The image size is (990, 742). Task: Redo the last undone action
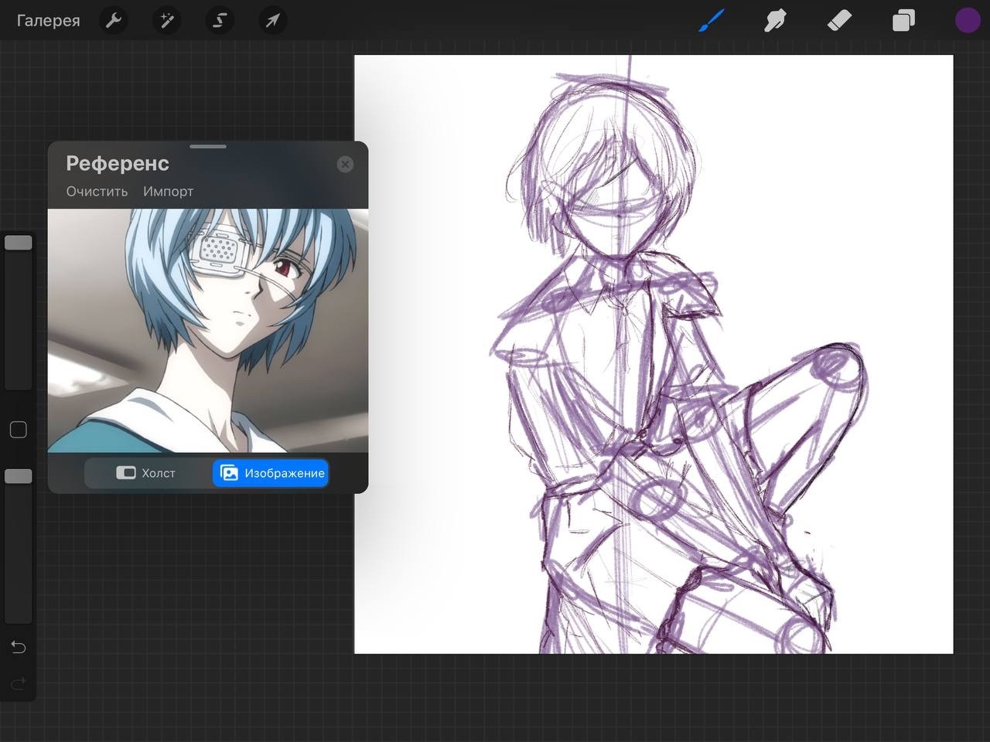click(19, 683)
